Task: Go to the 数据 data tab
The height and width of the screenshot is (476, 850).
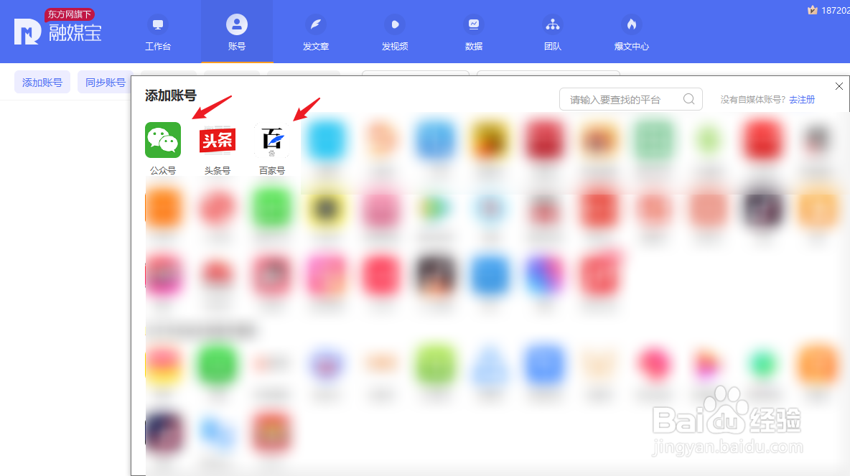Action: tap(474, 34)
